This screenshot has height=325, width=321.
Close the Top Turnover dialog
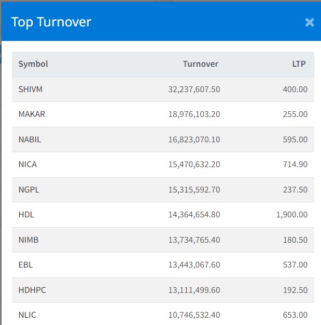click(x=310, y=22)
